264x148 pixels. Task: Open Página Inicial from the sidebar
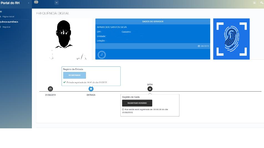point(8,17)
